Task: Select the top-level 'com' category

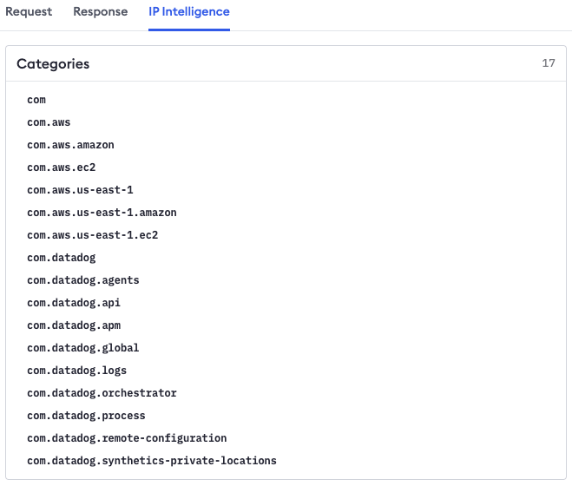Action: click(36, 100)
